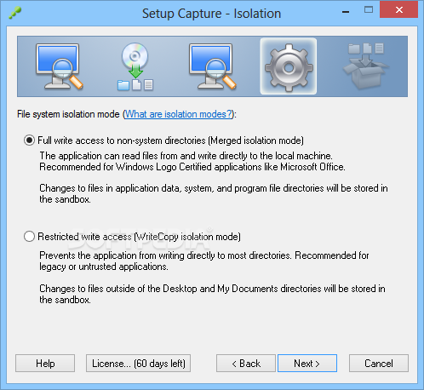Select Full write access Merged isolation mode
This screenshot has height=390, width=424.
(x=163, y=141)
